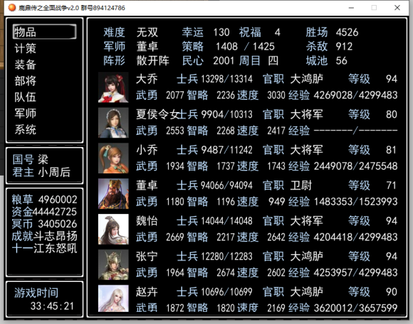This screenshot has width=413, height=324.
Task: Click the portrait of 魏怡
Action: pyautogui.click(x=113, y=229)
